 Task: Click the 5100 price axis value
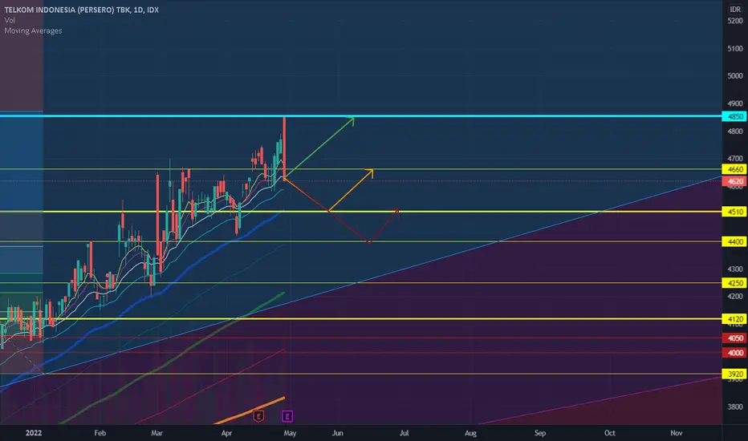pyautogui.click(x=735, y=49)
